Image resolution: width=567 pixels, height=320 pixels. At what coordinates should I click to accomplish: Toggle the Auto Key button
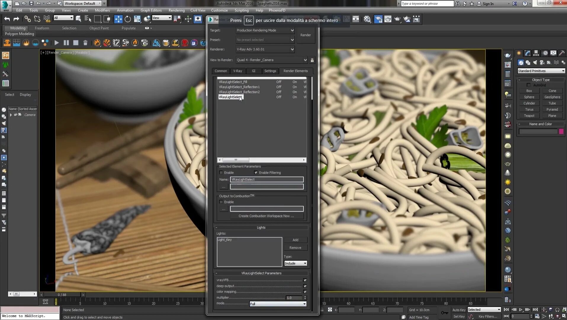[459, 310]
